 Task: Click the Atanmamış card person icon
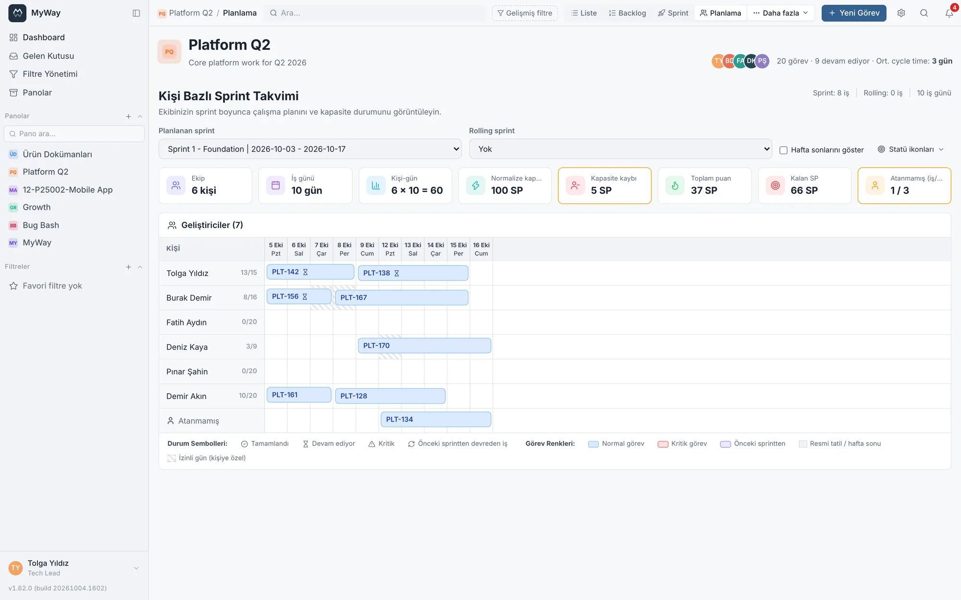875,185
